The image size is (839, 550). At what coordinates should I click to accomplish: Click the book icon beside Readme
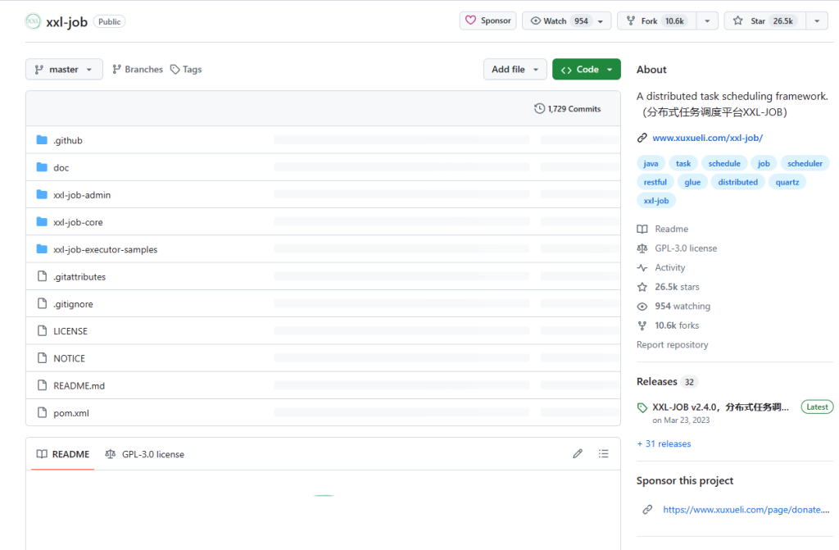click(642, 229)
